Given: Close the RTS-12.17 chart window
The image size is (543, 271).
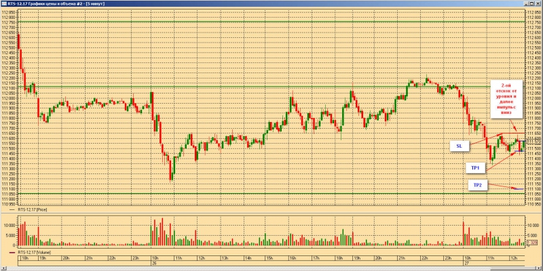Looking at the screenshot, I should click(x=538, y=3).
